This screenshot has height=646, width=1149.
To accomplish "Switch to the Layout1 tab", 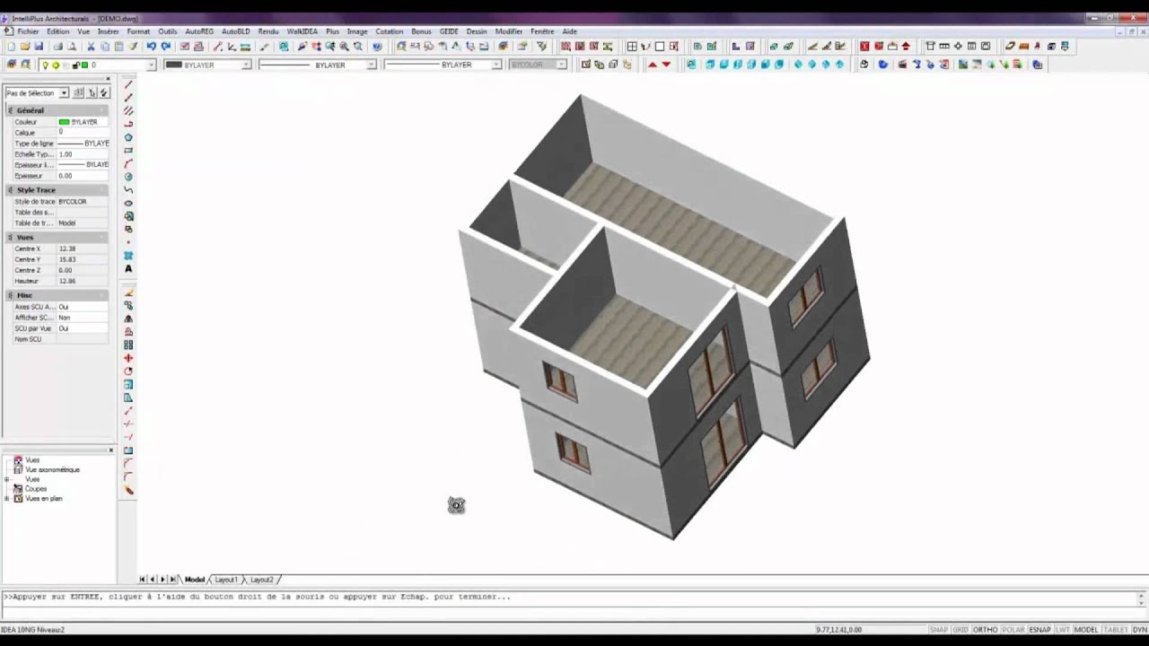I will pyautogui.click(x=225, y=580).
